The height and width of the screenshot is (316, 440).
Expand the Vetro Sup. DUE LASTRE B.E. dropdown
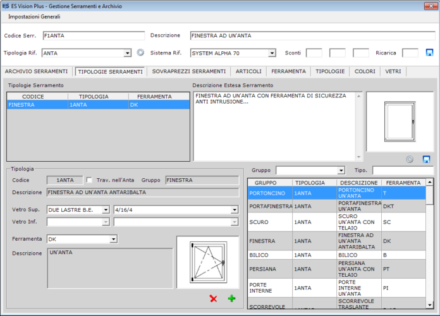pyautogui.click(x=106, y=210)
